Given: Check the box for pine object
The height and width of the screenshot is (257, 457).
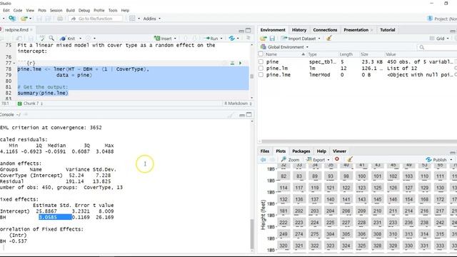Looking at the screenshot, I should tap(261, 62).
